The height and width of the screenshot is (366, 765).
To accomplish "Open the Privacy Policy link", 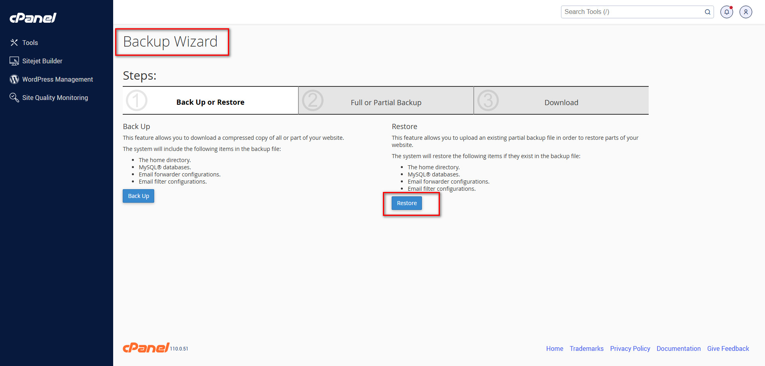I will click(630, 348).
